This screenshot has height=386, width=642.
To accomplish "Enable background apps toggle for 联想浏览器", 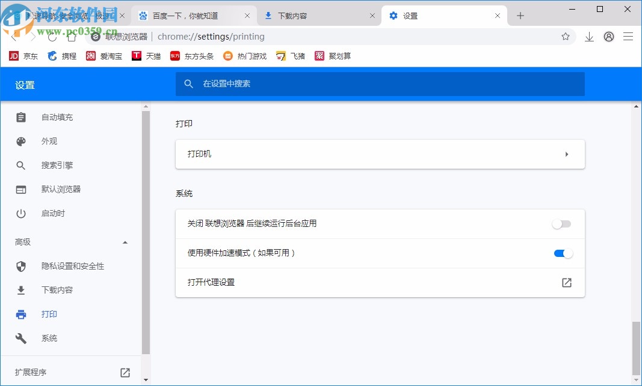I will [561, 224].
